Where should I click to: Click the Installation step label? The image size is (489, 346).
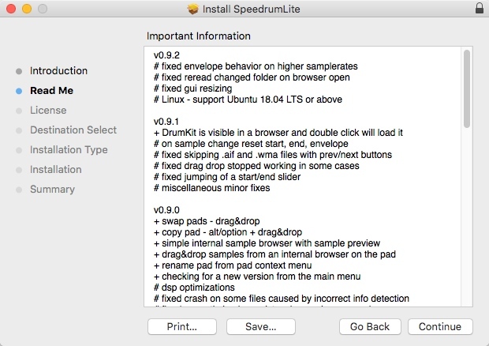(55, 170)
